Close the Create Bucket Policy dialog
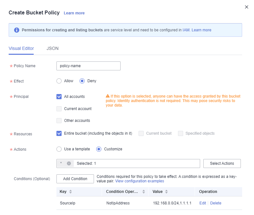Image resolution: width=254 pixels, height=215 pixels. click(x=247, y=7)
